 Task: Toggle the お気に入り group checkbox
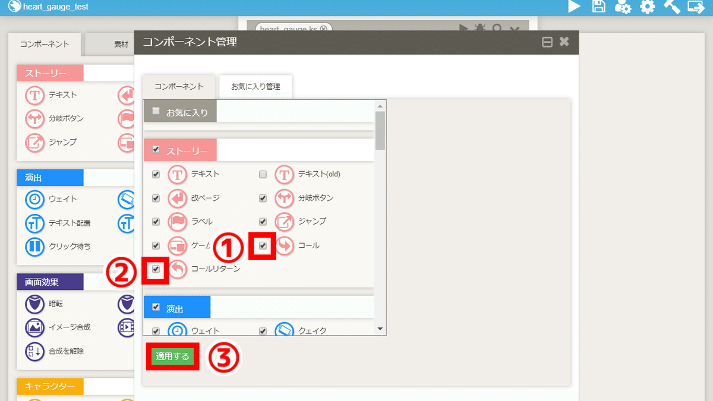pos(156,110)
